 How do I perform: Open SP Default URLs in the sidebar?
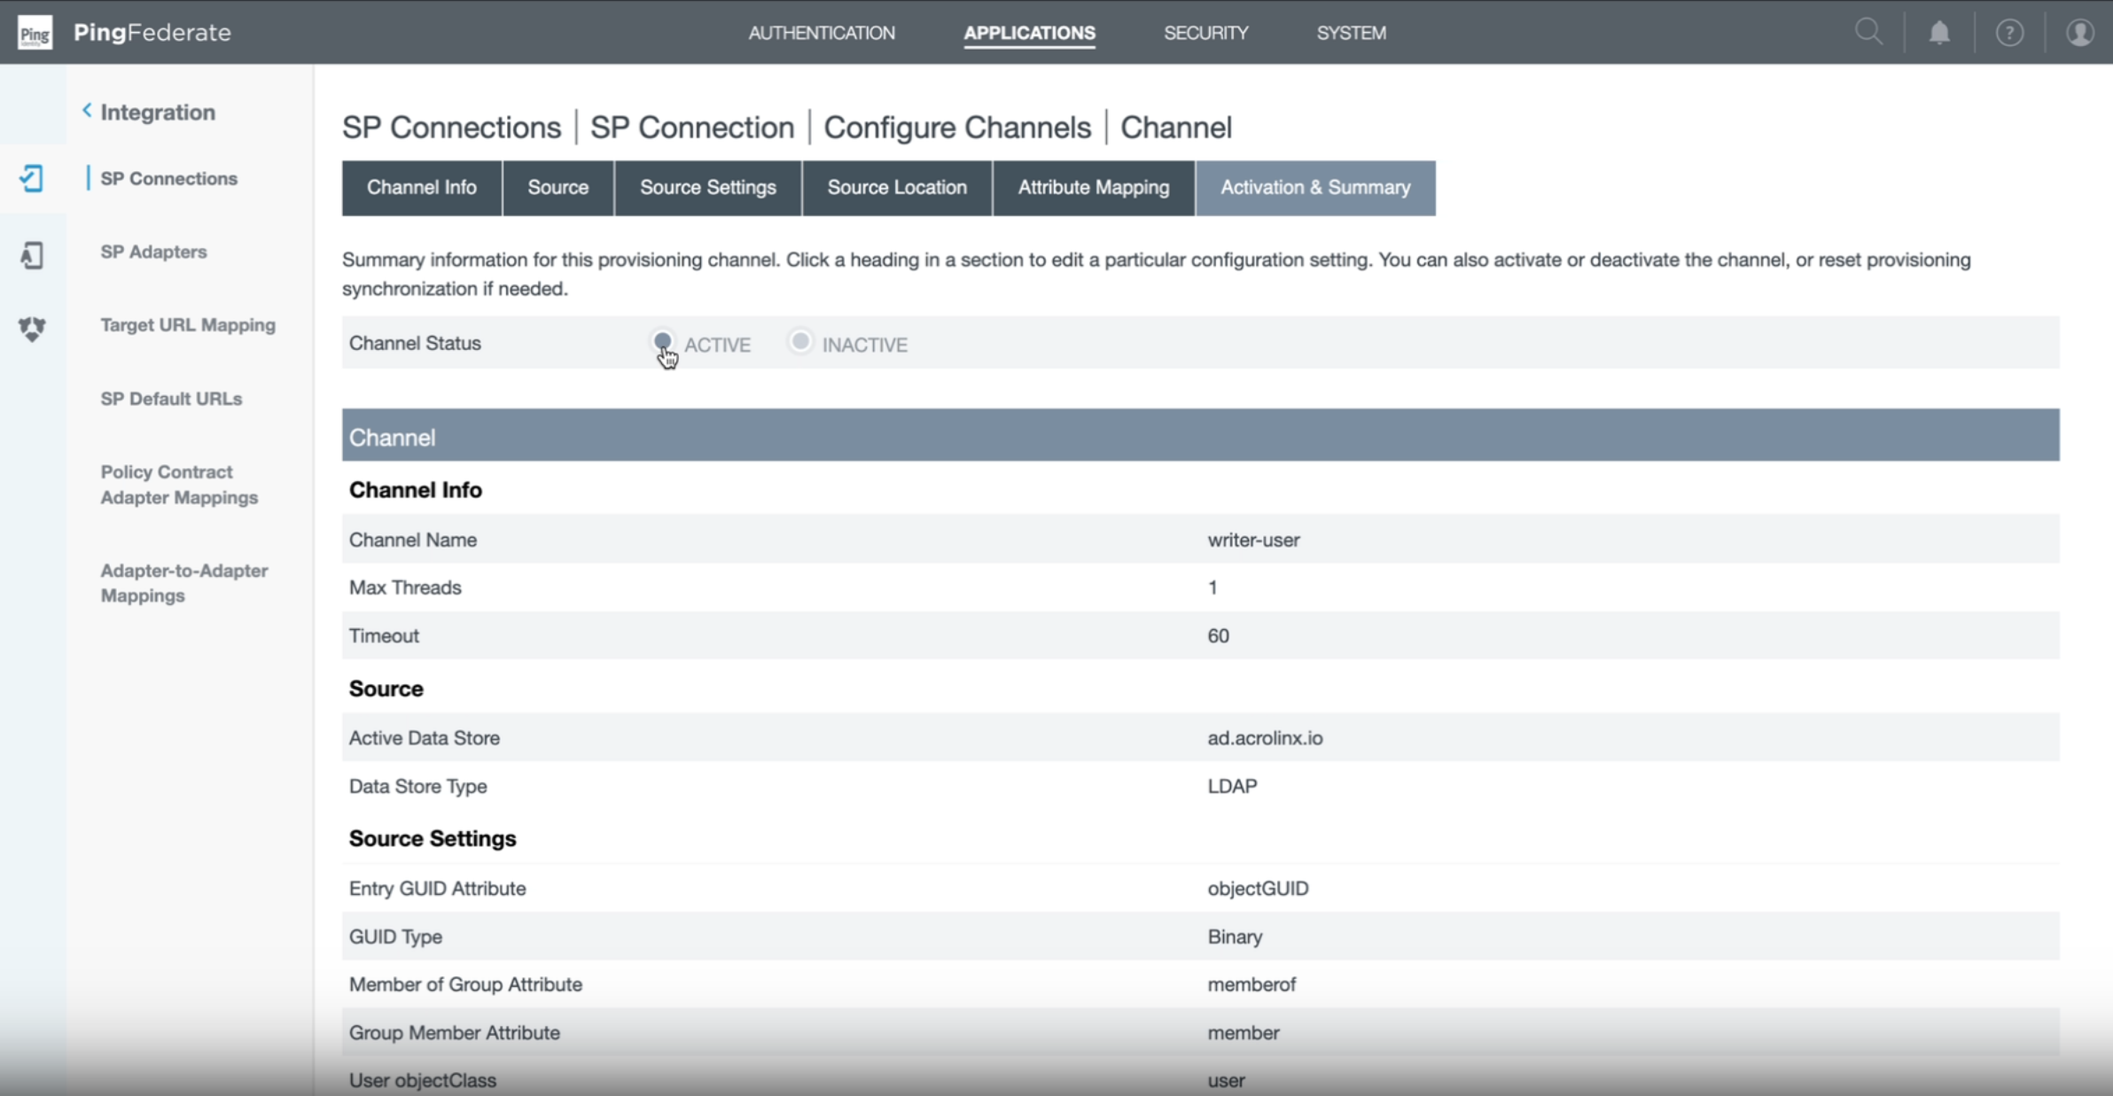[171, 399]
